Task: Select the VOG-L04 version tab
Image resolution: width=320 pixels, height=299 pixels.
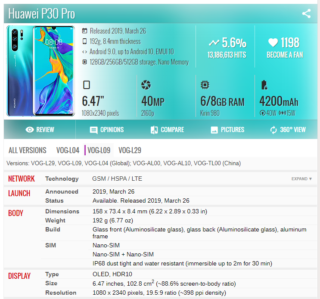Action: point(68,150)
